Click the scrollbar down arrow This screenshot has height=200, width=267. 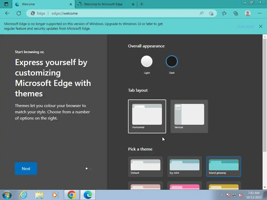pos(265,187)
